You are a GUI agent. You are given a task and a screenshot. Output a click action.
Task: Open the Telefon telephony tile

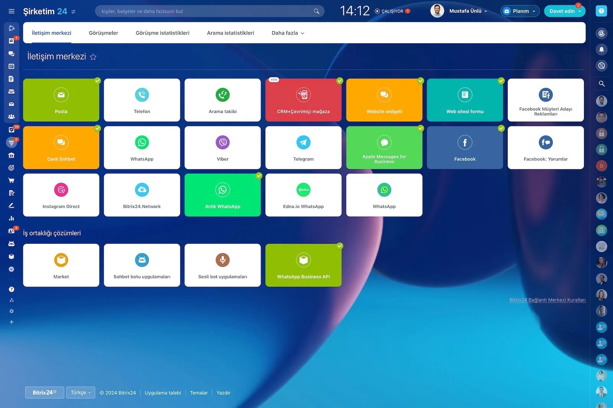[142, 100]
